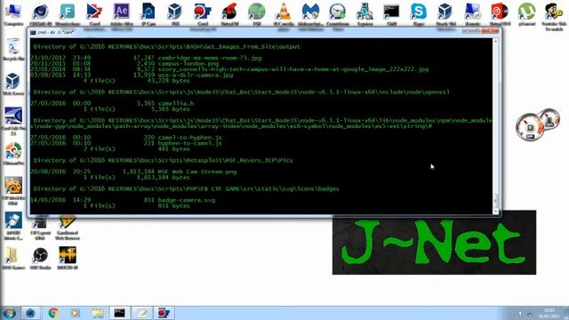Click the scroll-down arrow in cmd window
The image size is (569, 320).
coord(496,212)
